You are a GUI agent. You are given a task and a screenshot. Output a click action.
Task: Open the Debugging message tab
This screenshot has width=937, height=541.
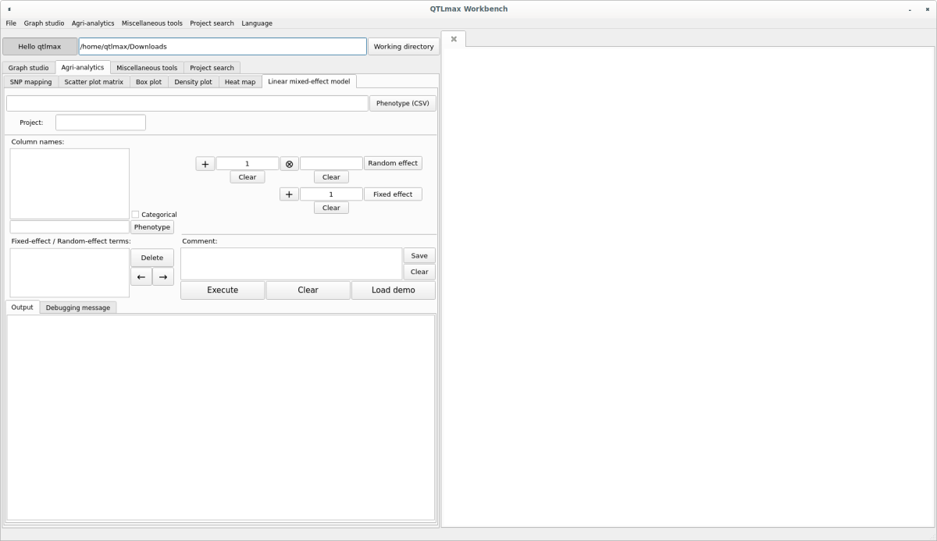(77, 308)
